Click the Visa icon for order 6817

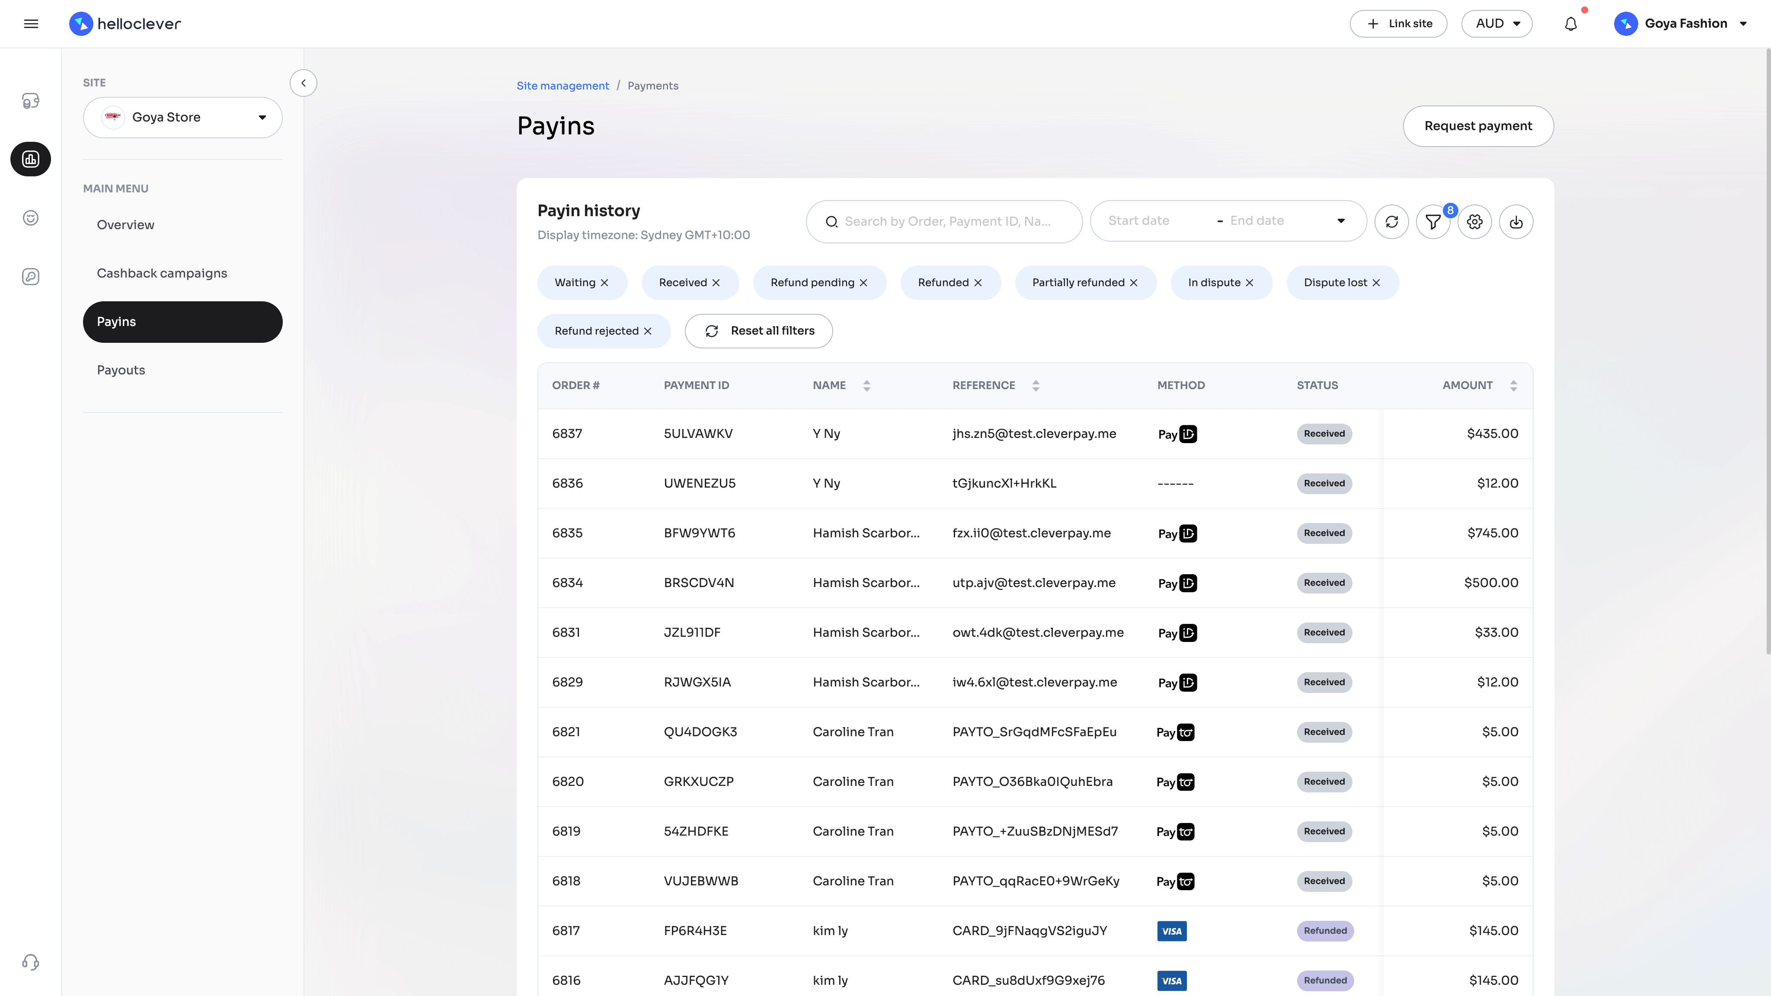(x=1171, y=932)
